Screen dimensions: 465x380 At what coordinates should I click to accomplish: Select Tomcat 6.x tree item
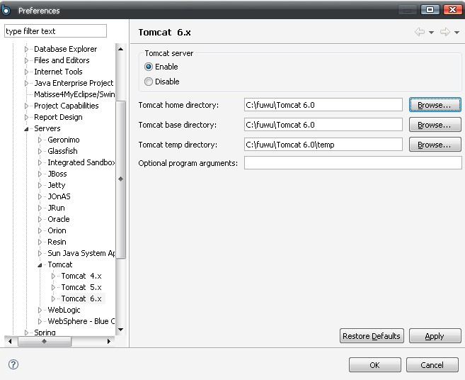click(81, 298)
